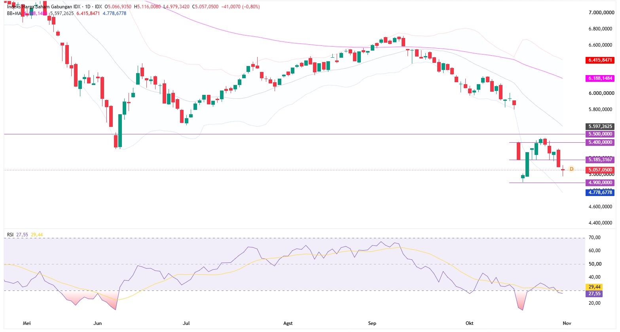This screenshot has height=332, width=620.
Task: Click the red 6.415,8471 value in the BB+MA legend
Action: point(88,13)
